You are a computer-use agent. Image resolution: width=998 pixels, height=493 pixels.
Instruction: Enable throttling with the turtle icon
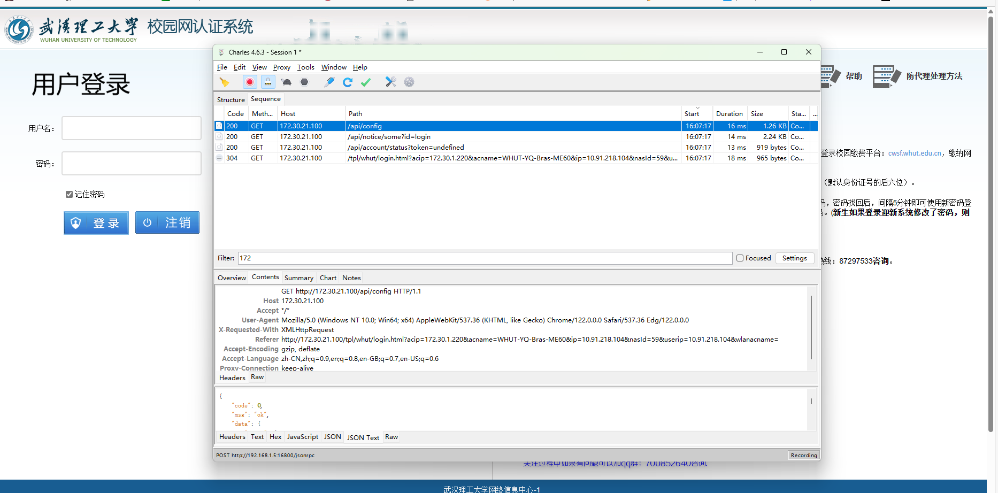point(287,82)
